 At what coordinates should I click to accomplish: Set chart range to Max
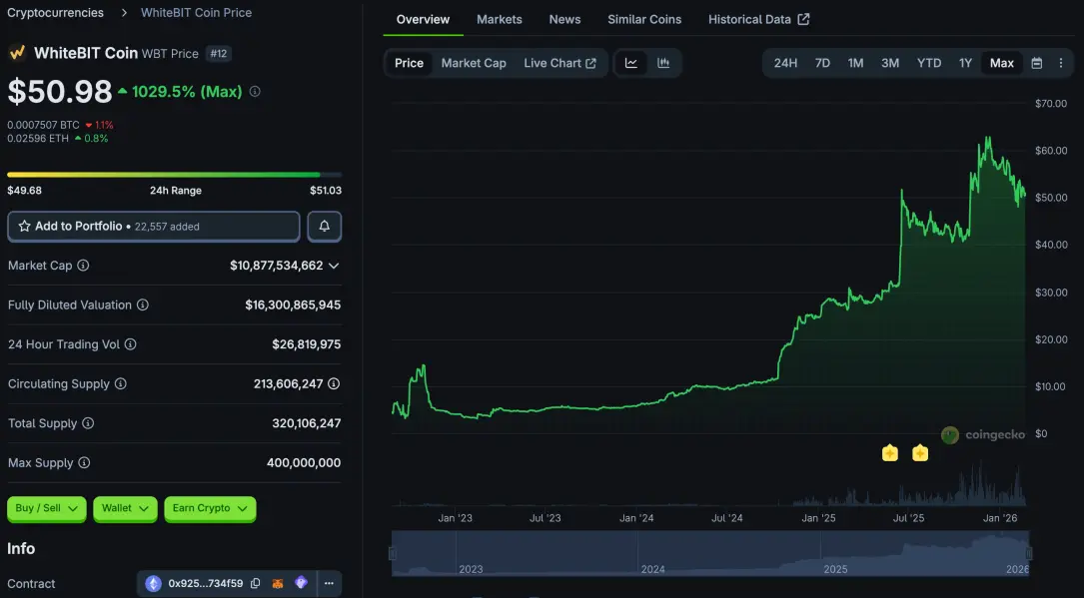pyautogui.click(x=1001, y=63)
